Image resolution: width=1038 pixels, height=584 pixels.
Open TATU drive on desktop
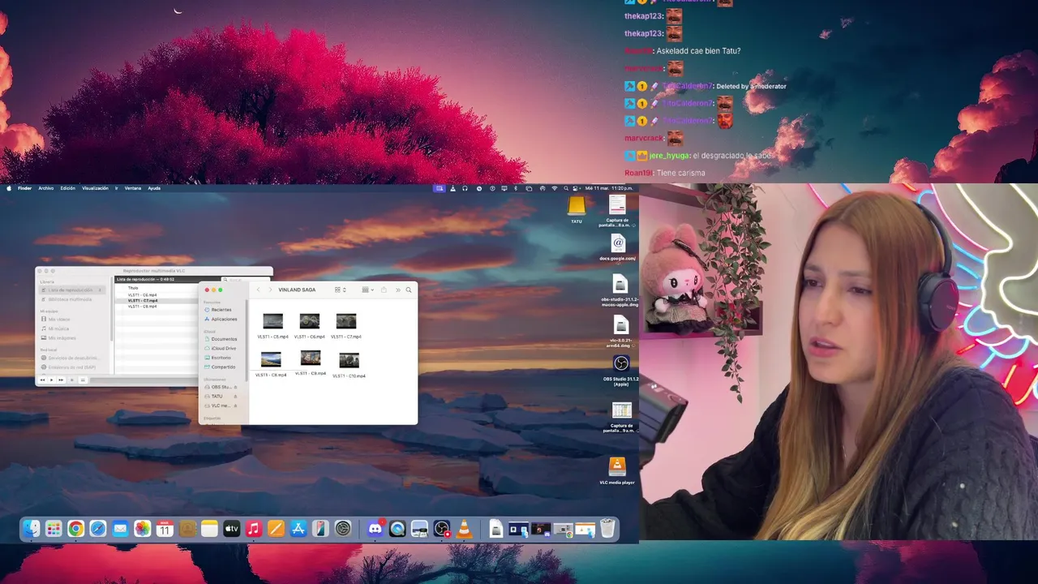point(577,207)
